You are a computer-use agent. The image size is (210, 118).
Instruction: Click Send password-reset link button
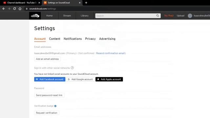coord(49,95)
